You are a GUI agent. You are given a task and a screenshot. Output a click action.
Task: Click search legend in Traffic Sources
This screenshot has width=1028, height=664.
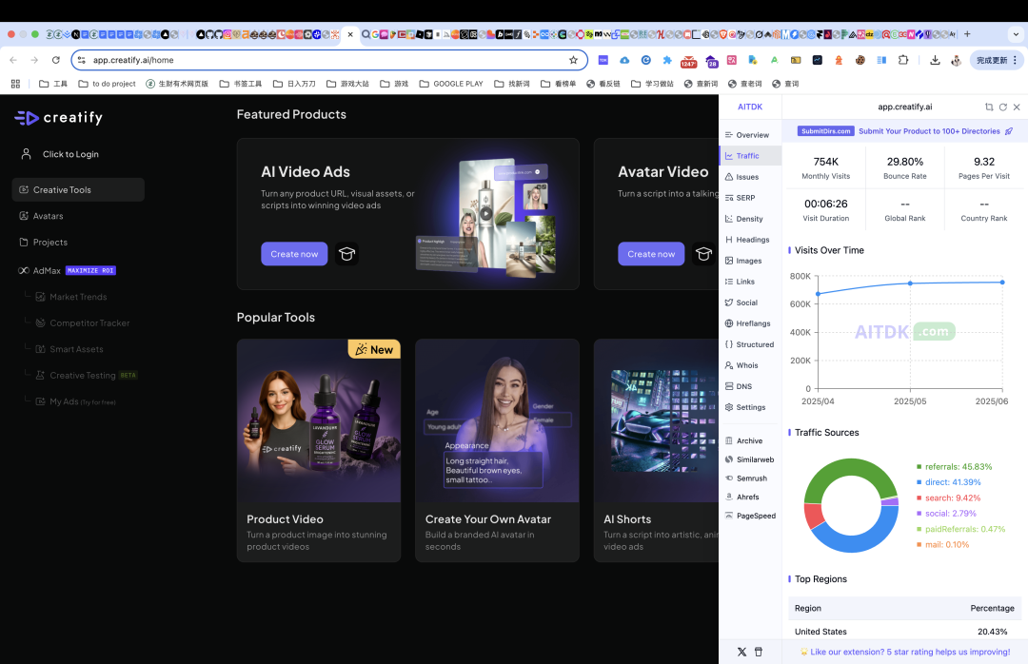tap(949, 498)
